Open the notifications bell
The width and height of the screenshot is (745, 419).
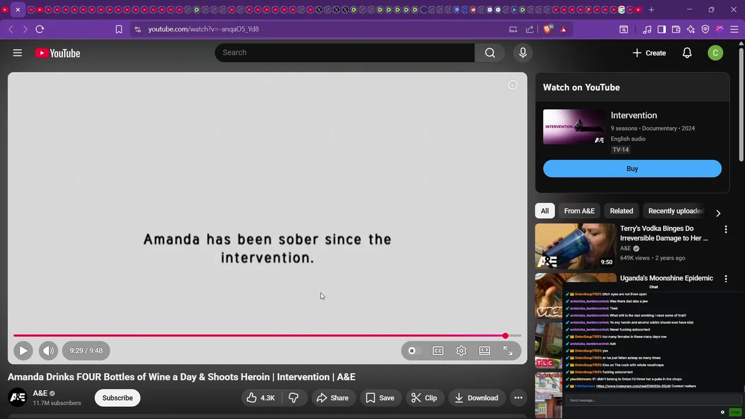[687, 53]
